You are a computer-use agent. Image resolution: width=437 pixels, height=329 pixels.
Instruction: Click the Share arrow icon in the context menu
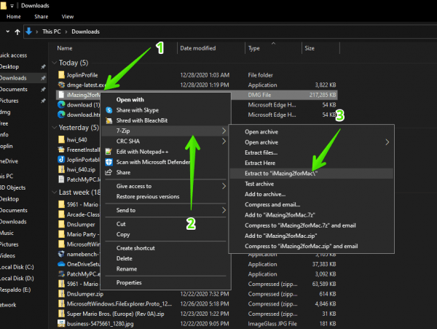(x=109, y=172)
